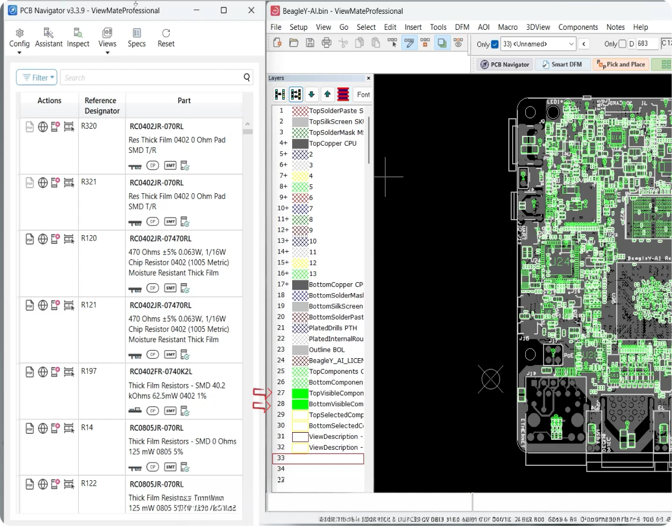This screenshot has height=526, width=672.
Task: Click the verified checklist icon for R120
Action: coord(185,288)
